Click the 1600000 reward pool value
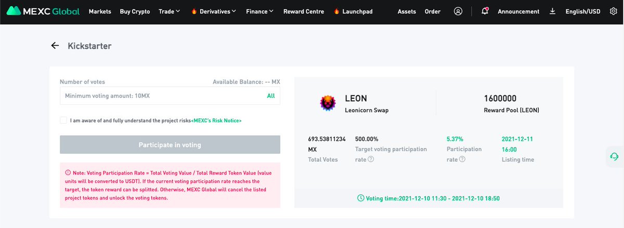This screenshot has width=624, height=228. pos(500,98)
